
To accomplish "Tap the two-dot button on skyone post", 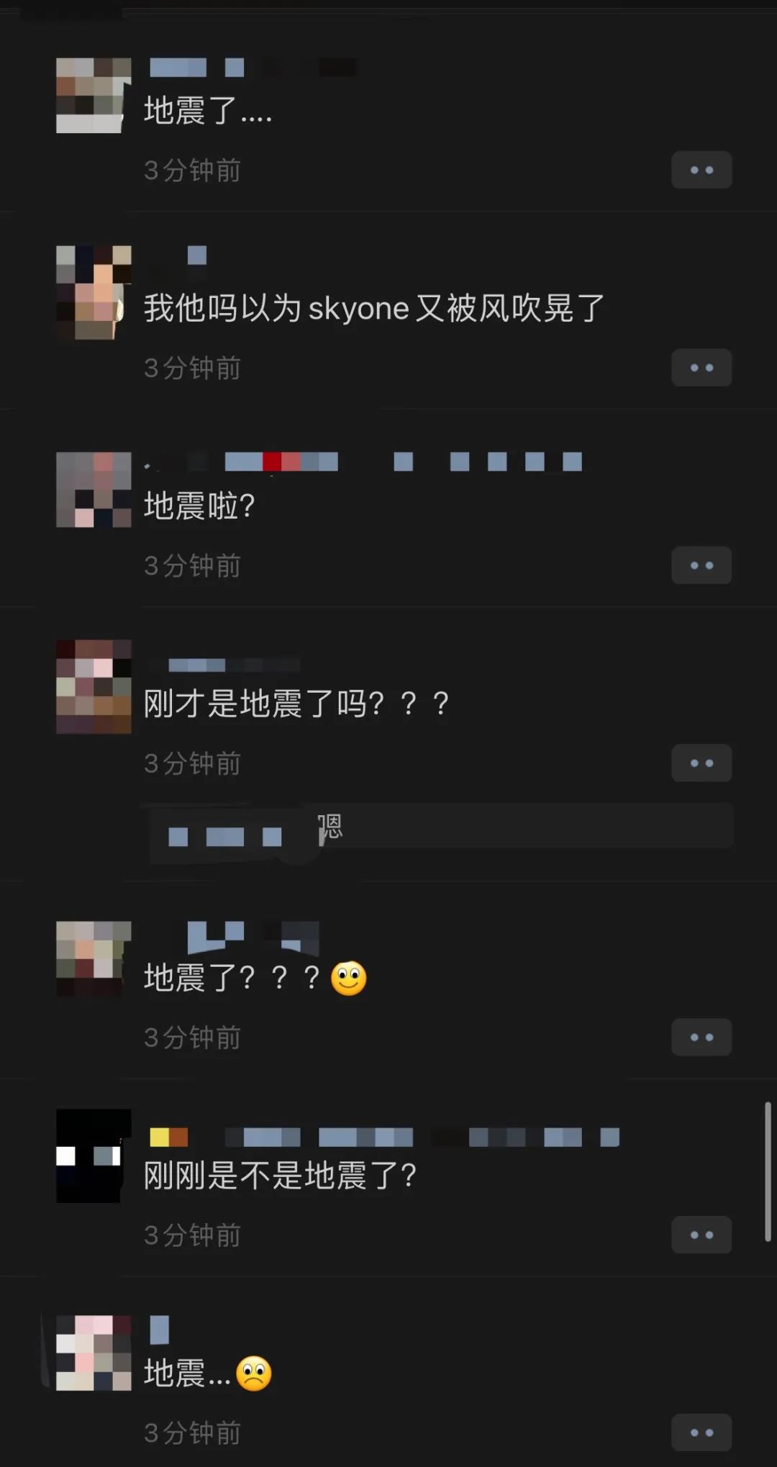I will pyautogui.click(x=701, y=368).
